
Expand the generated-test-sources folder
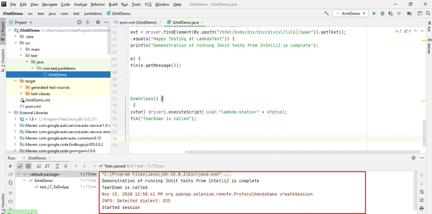(x=21, y=88)
